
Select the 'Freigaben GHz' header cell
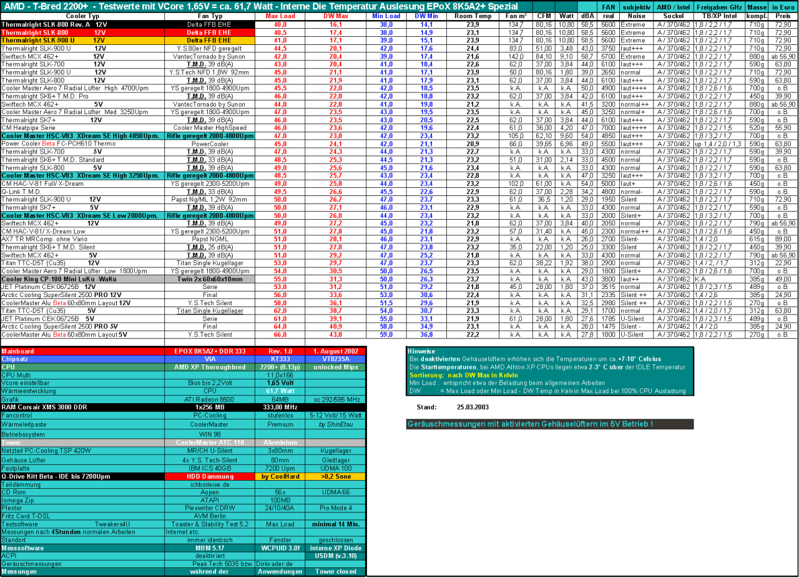click(719, 6)
